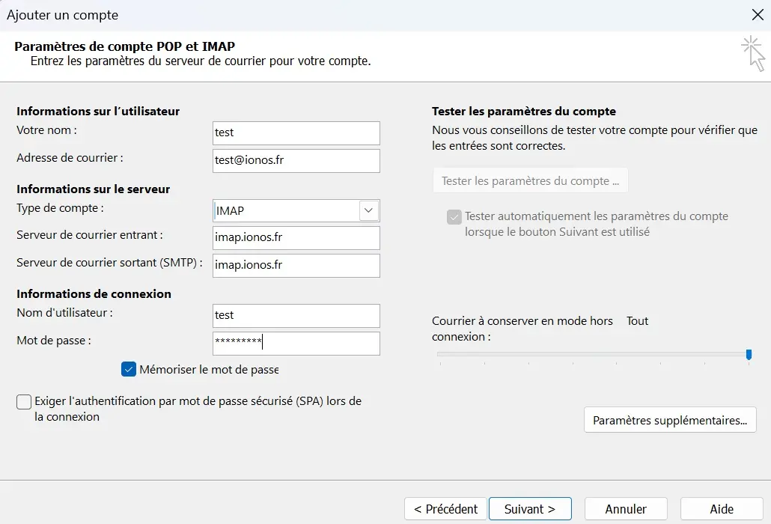Image resolution: width=771 pixels, height=524 pixels.
Task: Select the SMTP outgoing server field
Action: pos(296,265)
